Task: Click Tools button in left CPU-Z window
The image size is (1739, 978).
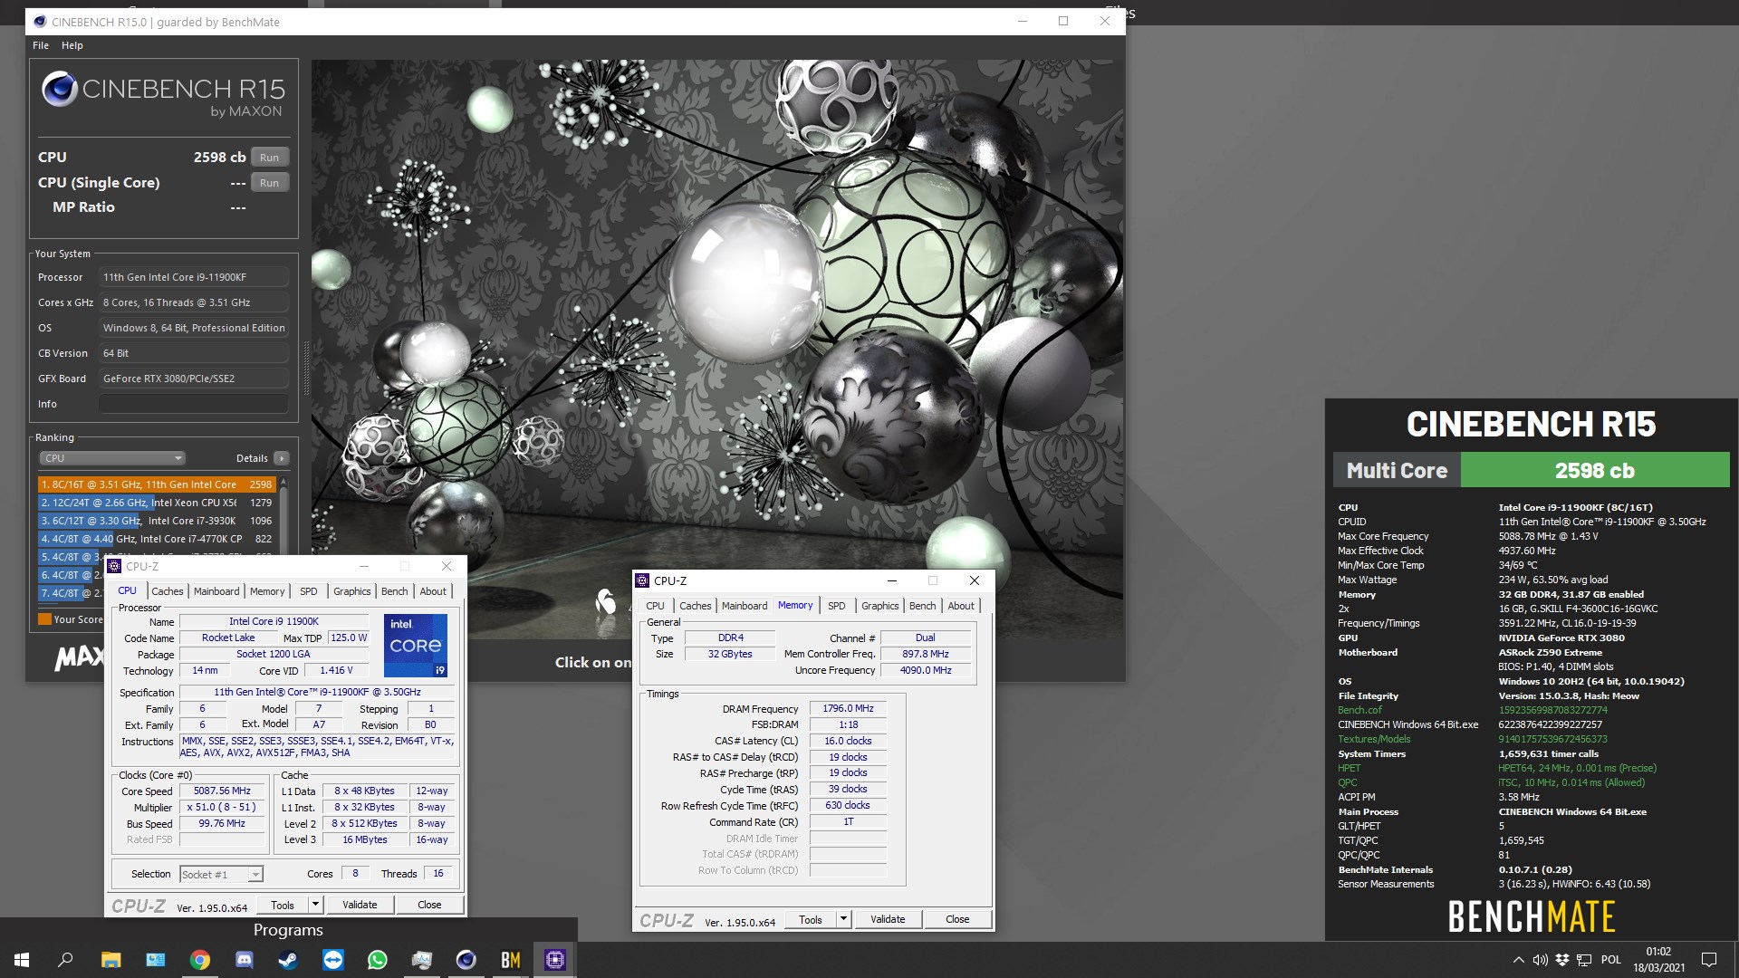Action: (x=283, y=905)
